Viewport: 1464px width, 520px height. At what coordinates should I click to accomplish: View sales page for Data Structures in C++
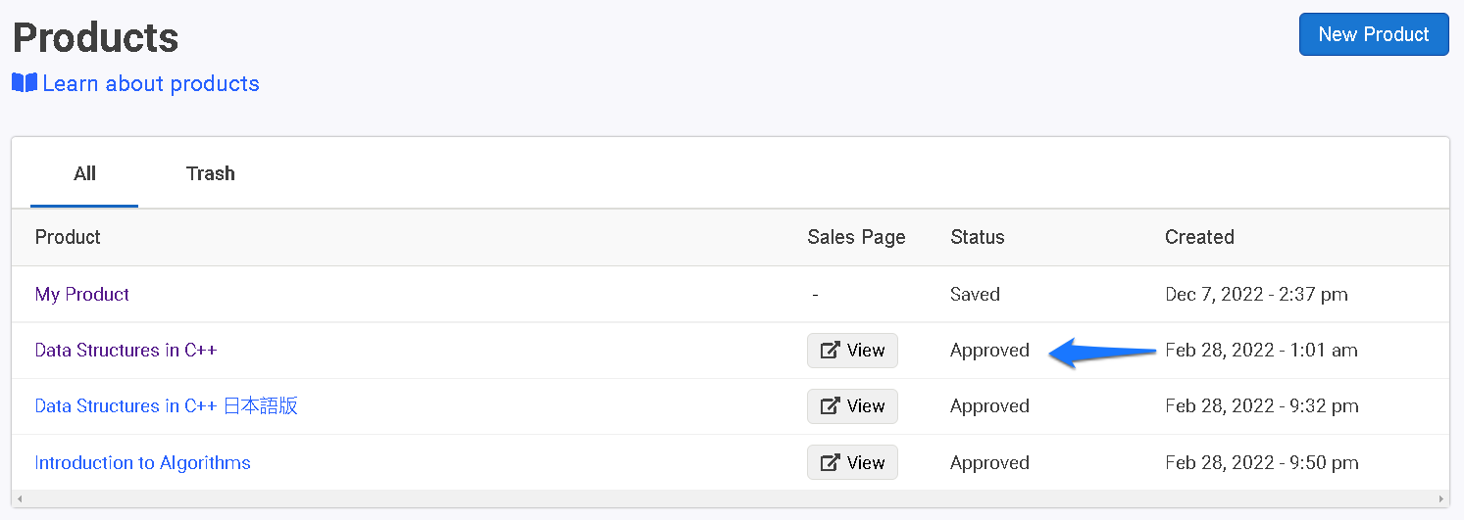852,351
